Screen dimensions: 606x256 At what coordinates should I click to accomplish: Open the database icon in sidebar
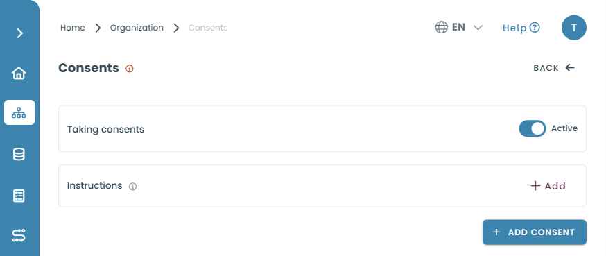click(x=19, y=154)
